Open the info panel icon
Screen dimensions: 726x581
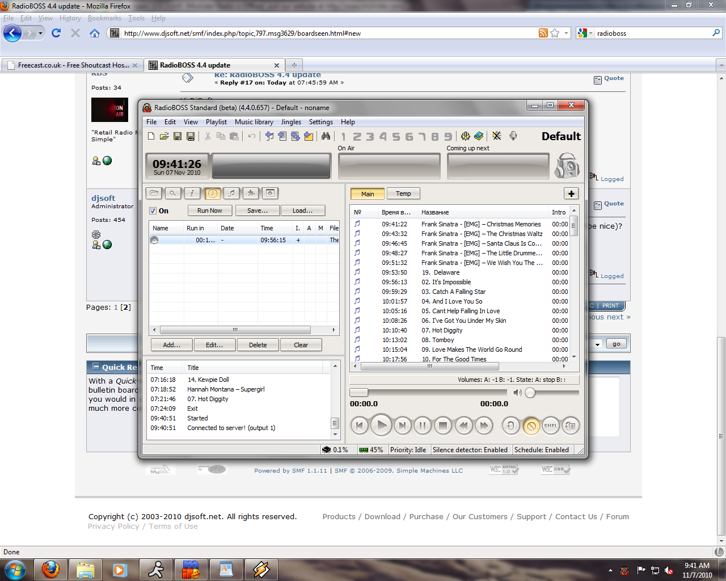[x=192, y=193]
